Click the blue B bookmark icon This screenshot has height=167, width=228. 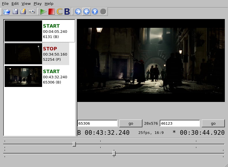(67, 12)
